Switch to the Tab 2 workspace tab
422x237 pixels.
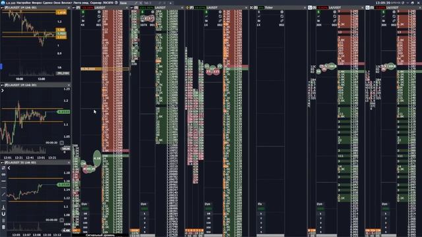pyautogui.click(x=148, y=3)
